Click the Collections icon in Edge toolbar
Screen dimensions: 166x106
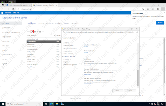click(x=153, y=9)
